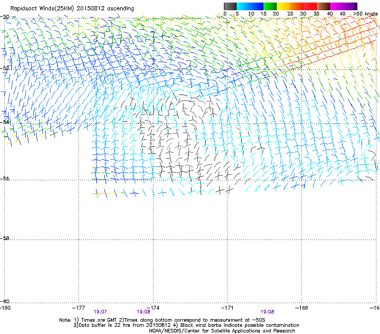Click the orange 25-30 knots legend swatch
The image size is (380, 334).
pos(297,6)
